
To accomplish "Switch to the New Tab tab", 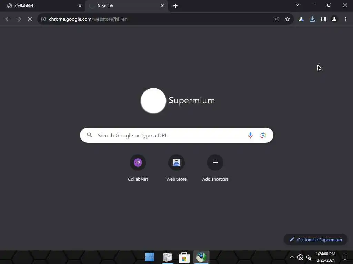I will coord(126,6).
